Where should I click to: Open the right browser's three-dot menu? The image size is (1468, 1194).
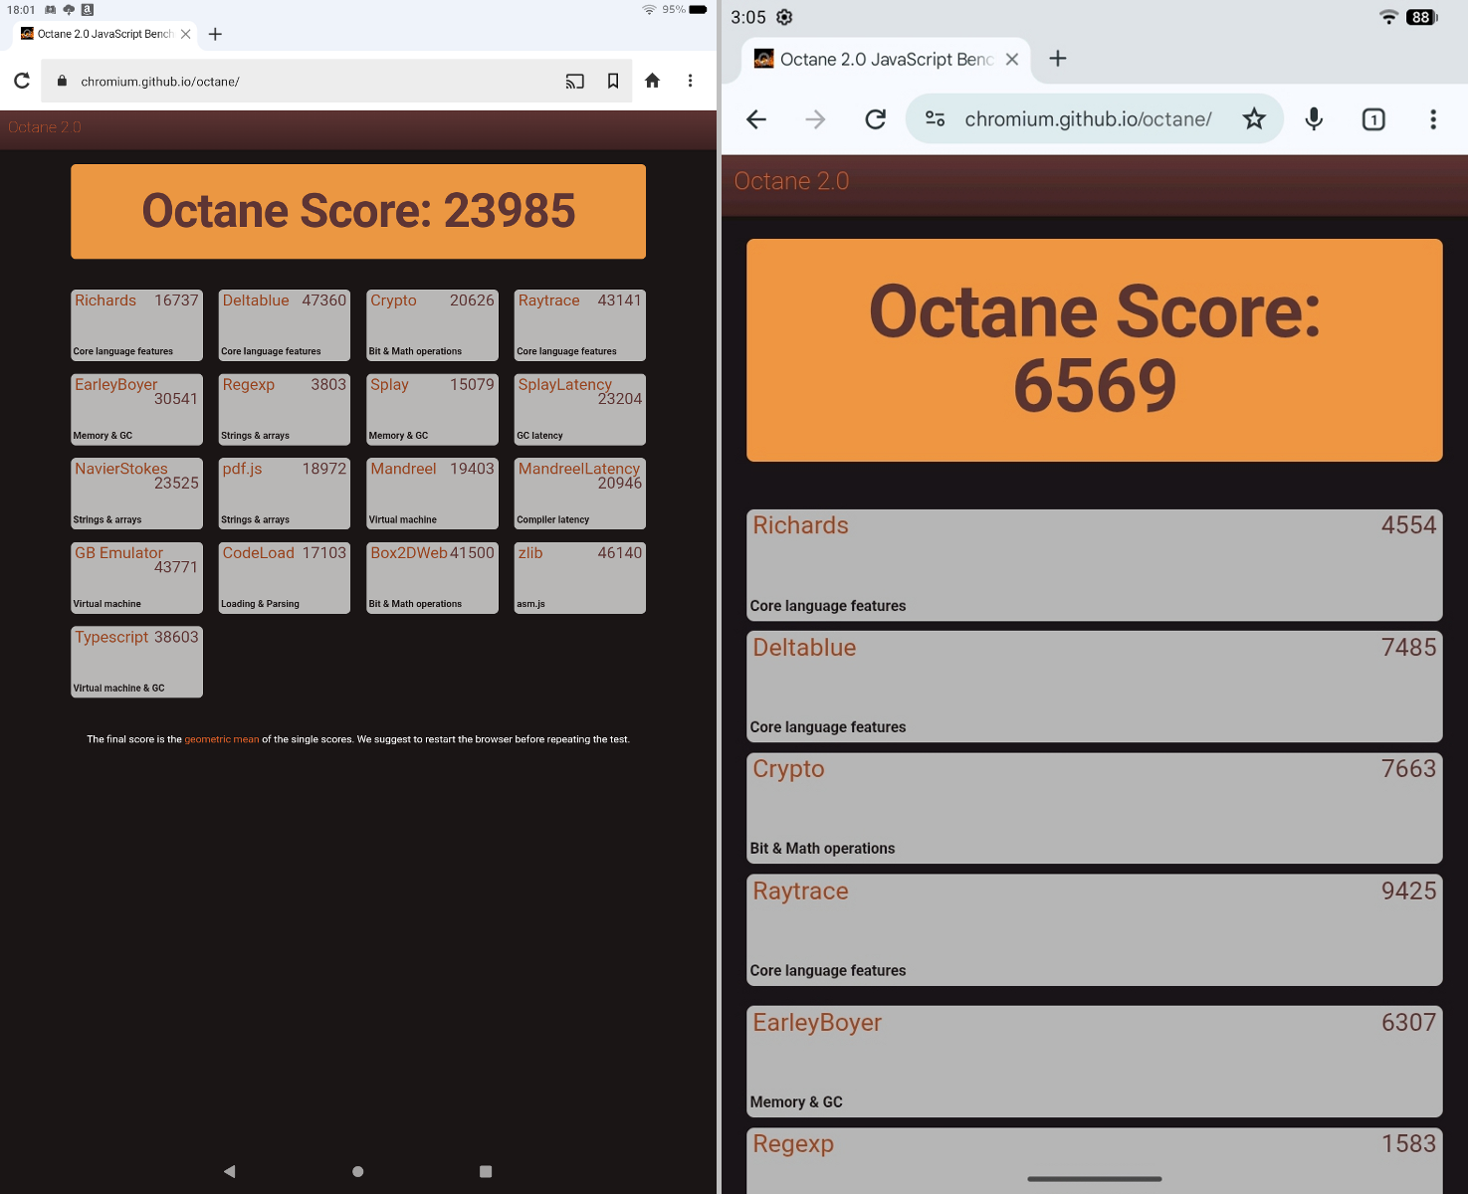(x=1433, y=119)
